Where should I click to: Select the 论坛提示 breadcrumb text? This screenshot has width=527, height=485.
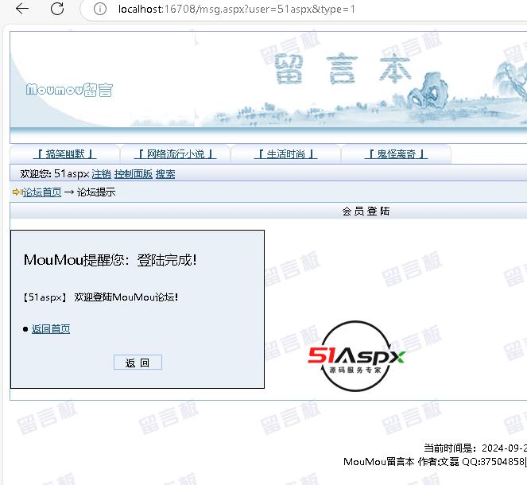click(x=96, y=192)
